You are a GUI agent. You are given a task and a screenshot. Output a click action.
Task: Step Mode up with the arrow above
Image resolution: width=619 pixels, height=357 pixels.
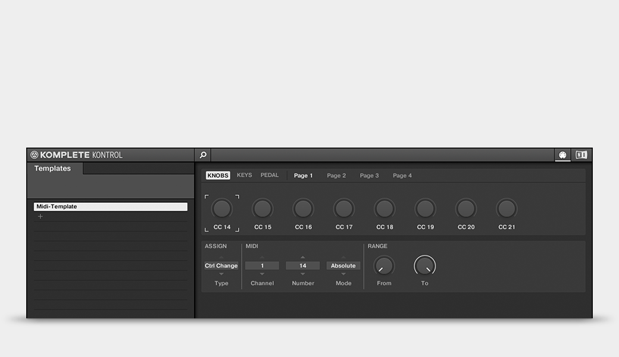[x=343, y=257]
